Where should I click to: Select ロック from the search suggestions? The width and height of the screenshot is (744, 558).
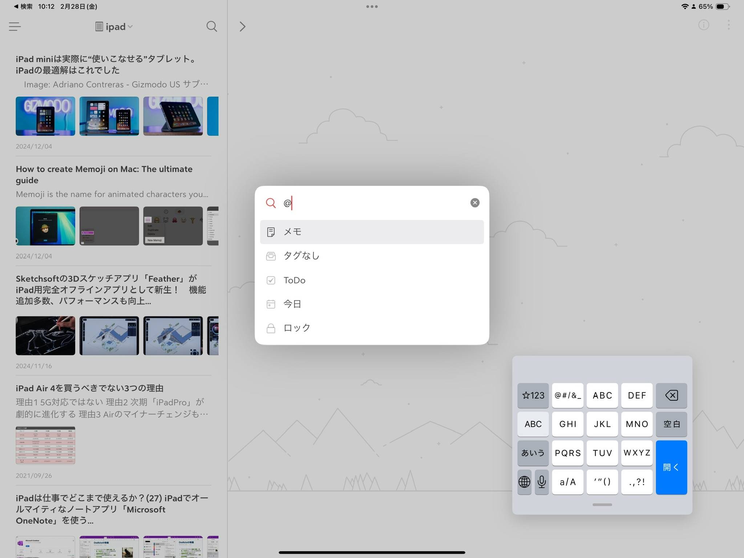[x=372, y=328]
